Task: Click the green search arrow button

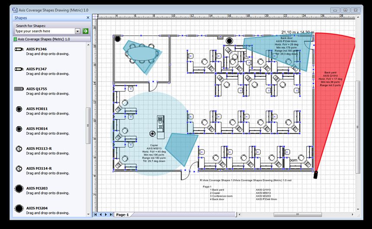Action: tap(85, 31)
